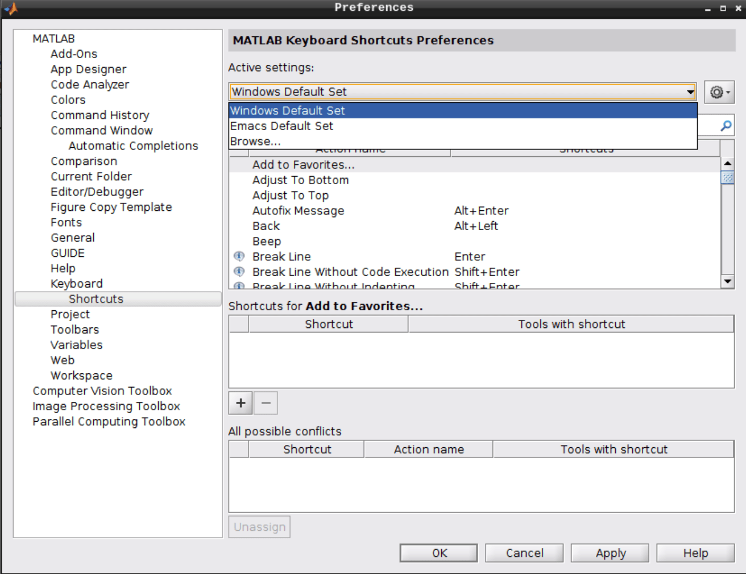Click info icon beside Break Line Without Code Execution
This screenshot has height=574, width=746.
tap(239, 272)
